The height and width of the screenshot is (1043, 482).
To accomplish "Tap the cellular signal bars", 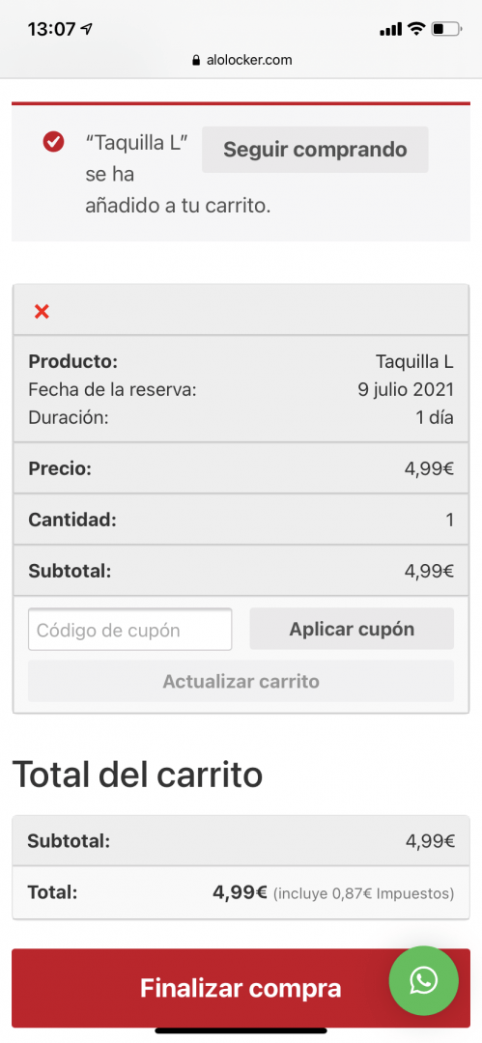I will pyautogui.click(x=391, y=29).
